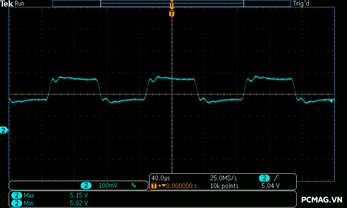Click the trigger source channel 2 badge
The height and width of the screenshot is (208, 347).
click(x=264, y=178)
